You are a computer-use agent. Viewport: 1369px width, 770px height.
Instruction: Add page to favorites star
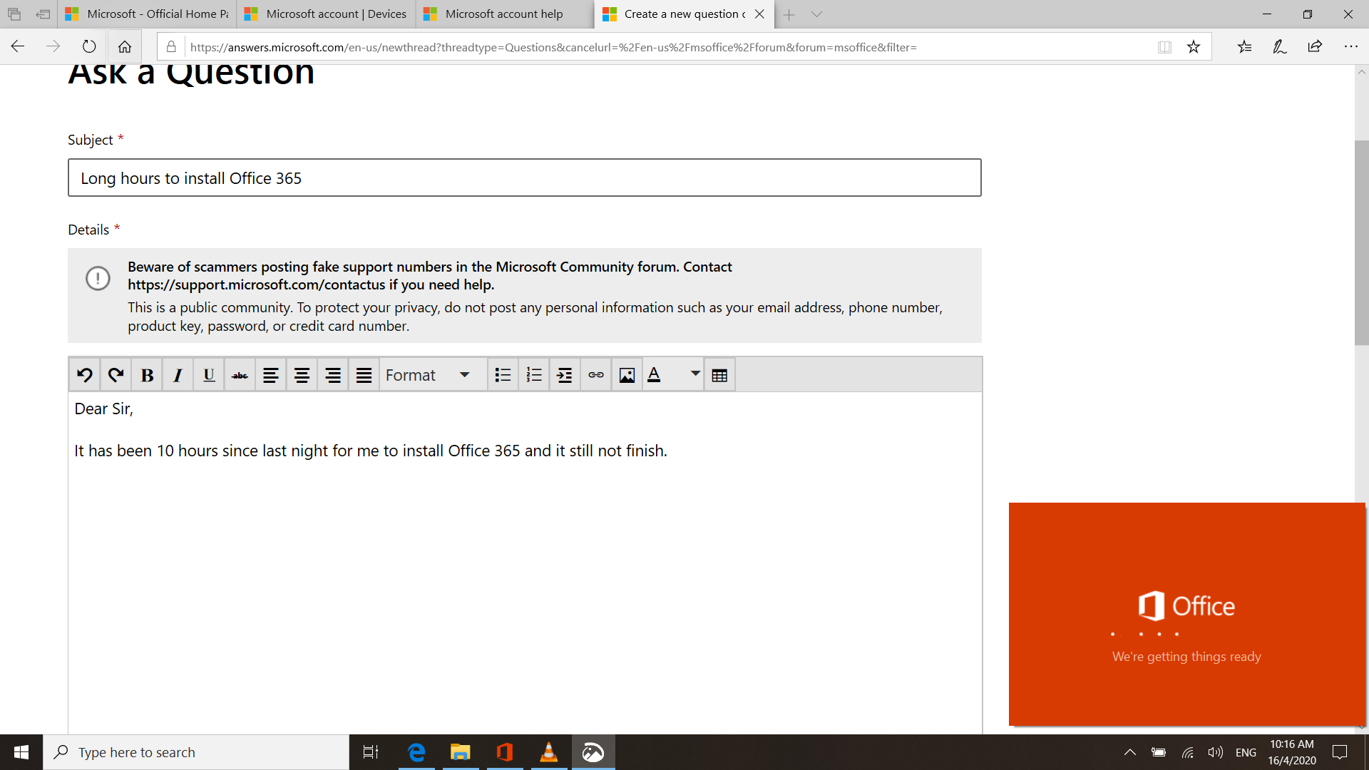[x=1194, y=47]
